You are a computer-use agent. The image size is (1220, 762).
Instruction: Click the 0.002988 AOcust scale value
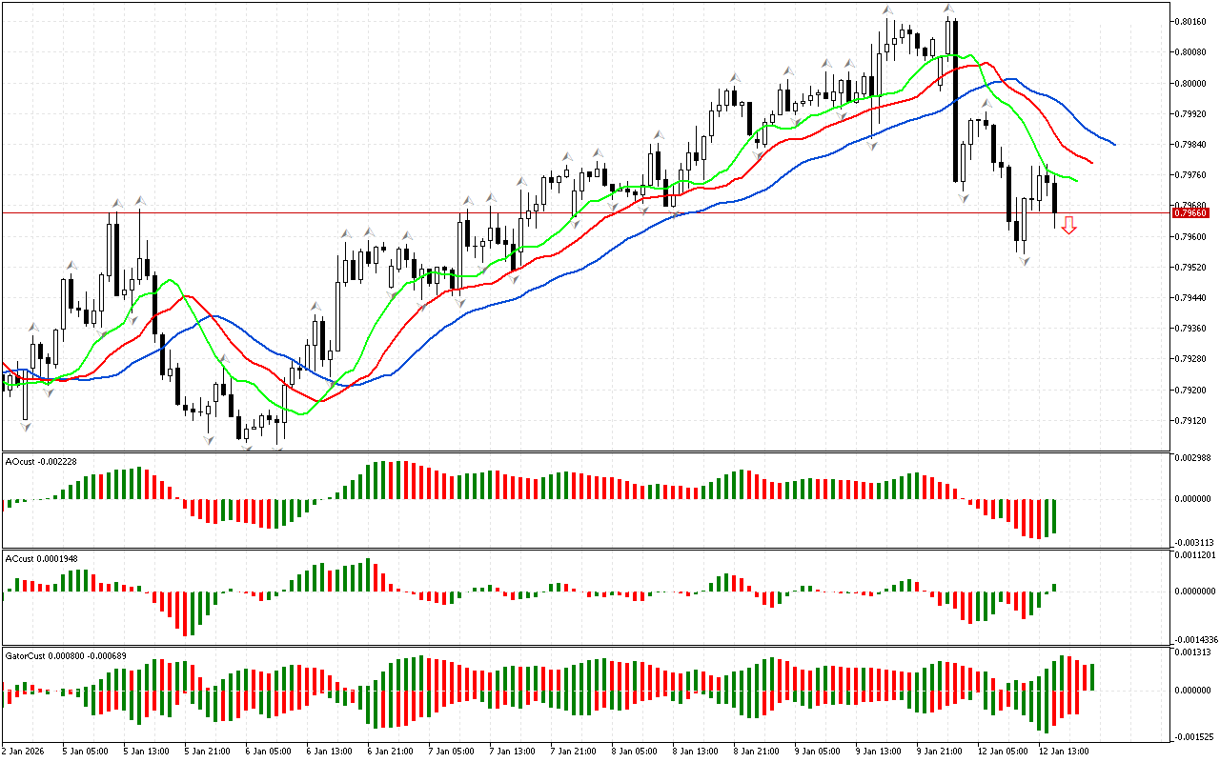(1195, 459)
